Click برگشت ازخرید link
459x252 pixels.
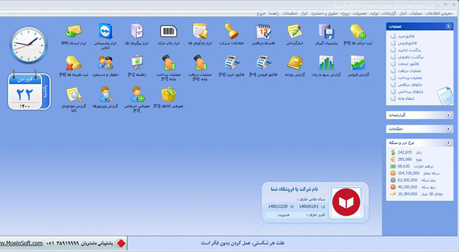coord(409,50)
